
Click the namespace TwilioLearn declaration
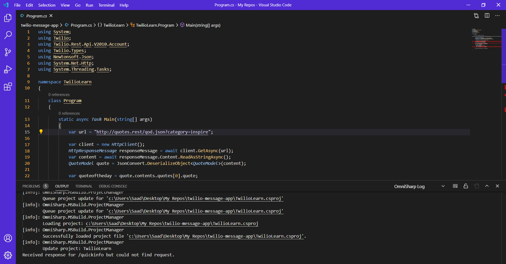[x=65, y=82]
